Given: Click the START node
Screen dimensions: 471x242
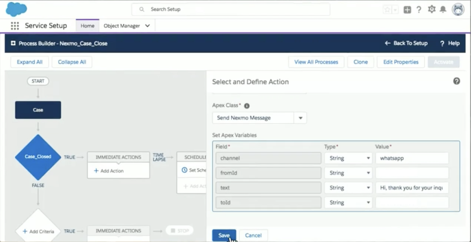Looking at the screenshot, I should tap(38, 81).
